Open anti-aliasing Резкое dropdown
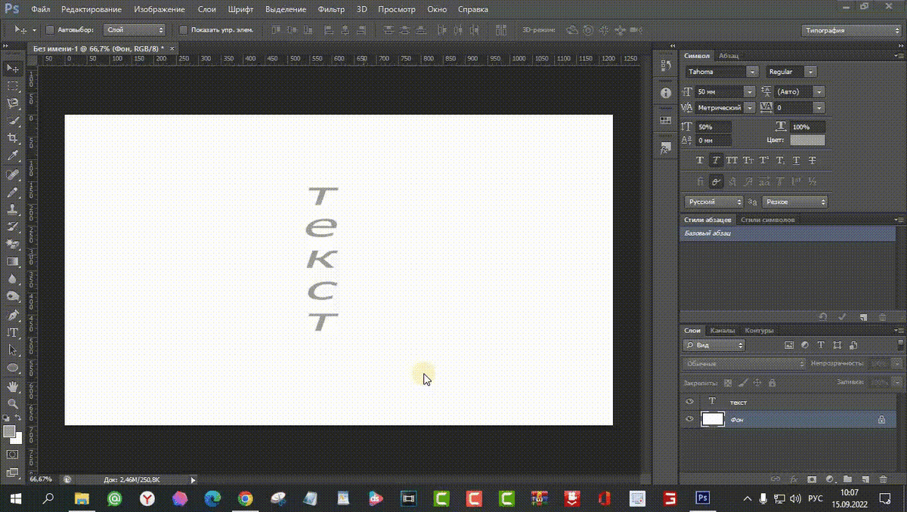The width and height of the screenshot is (907, 512). click(794, 202)
